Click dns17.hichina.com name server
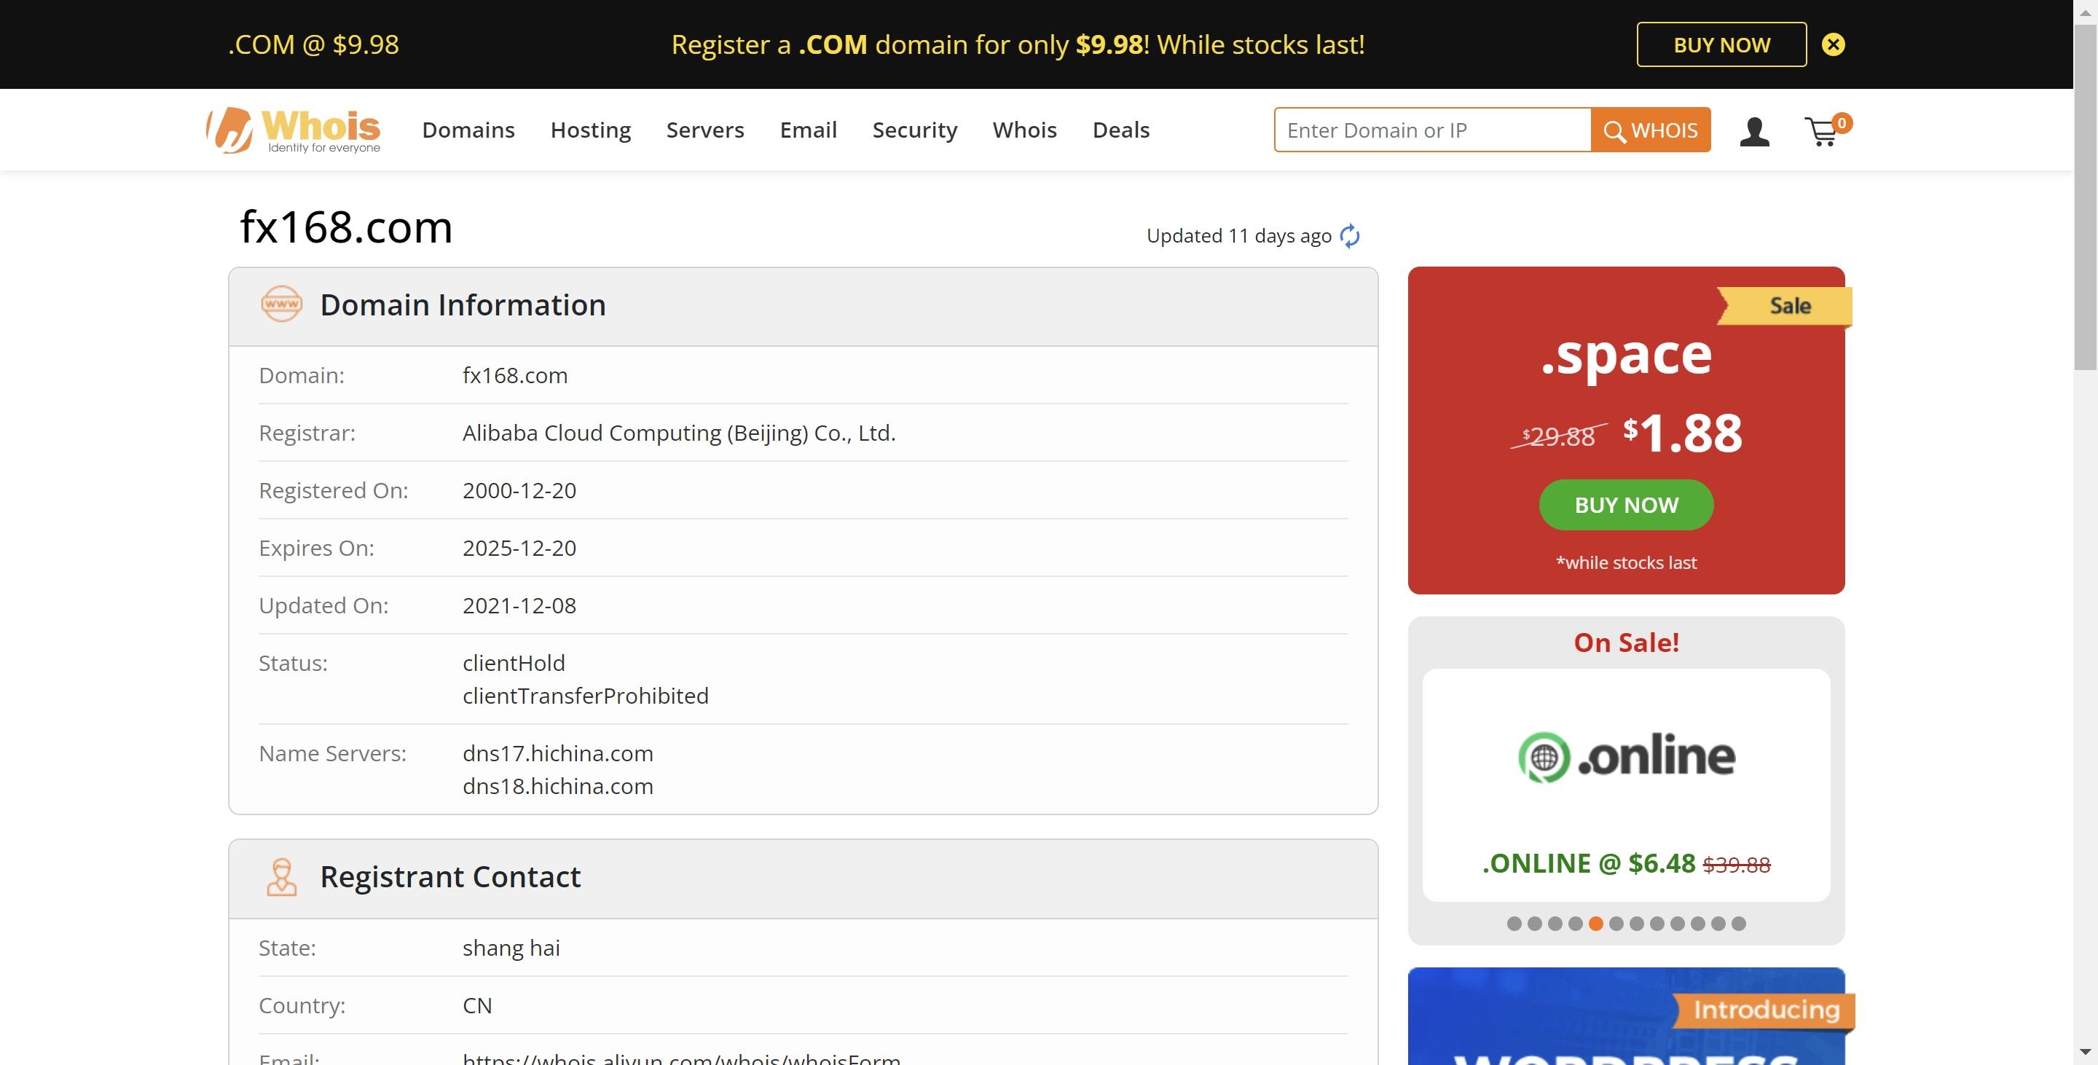Image resolution: width=2098 pixels, height=1065 pixels. (558, 753)
